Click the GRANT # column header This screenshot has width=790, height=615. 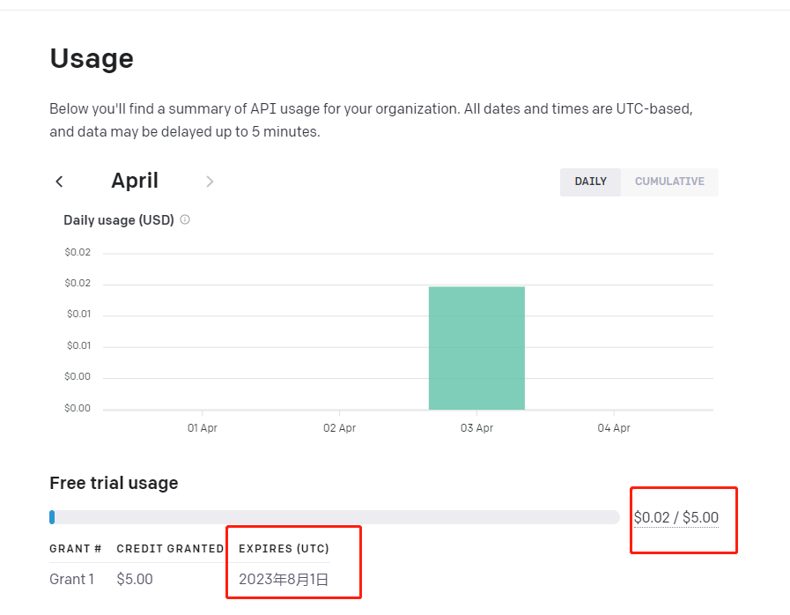coord(76,548)
